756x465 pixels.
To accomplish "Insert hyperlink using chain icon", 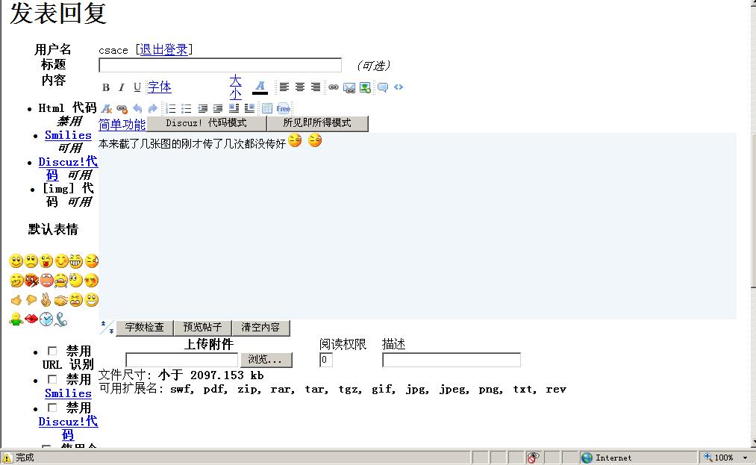I will click(x=334, y=87).
